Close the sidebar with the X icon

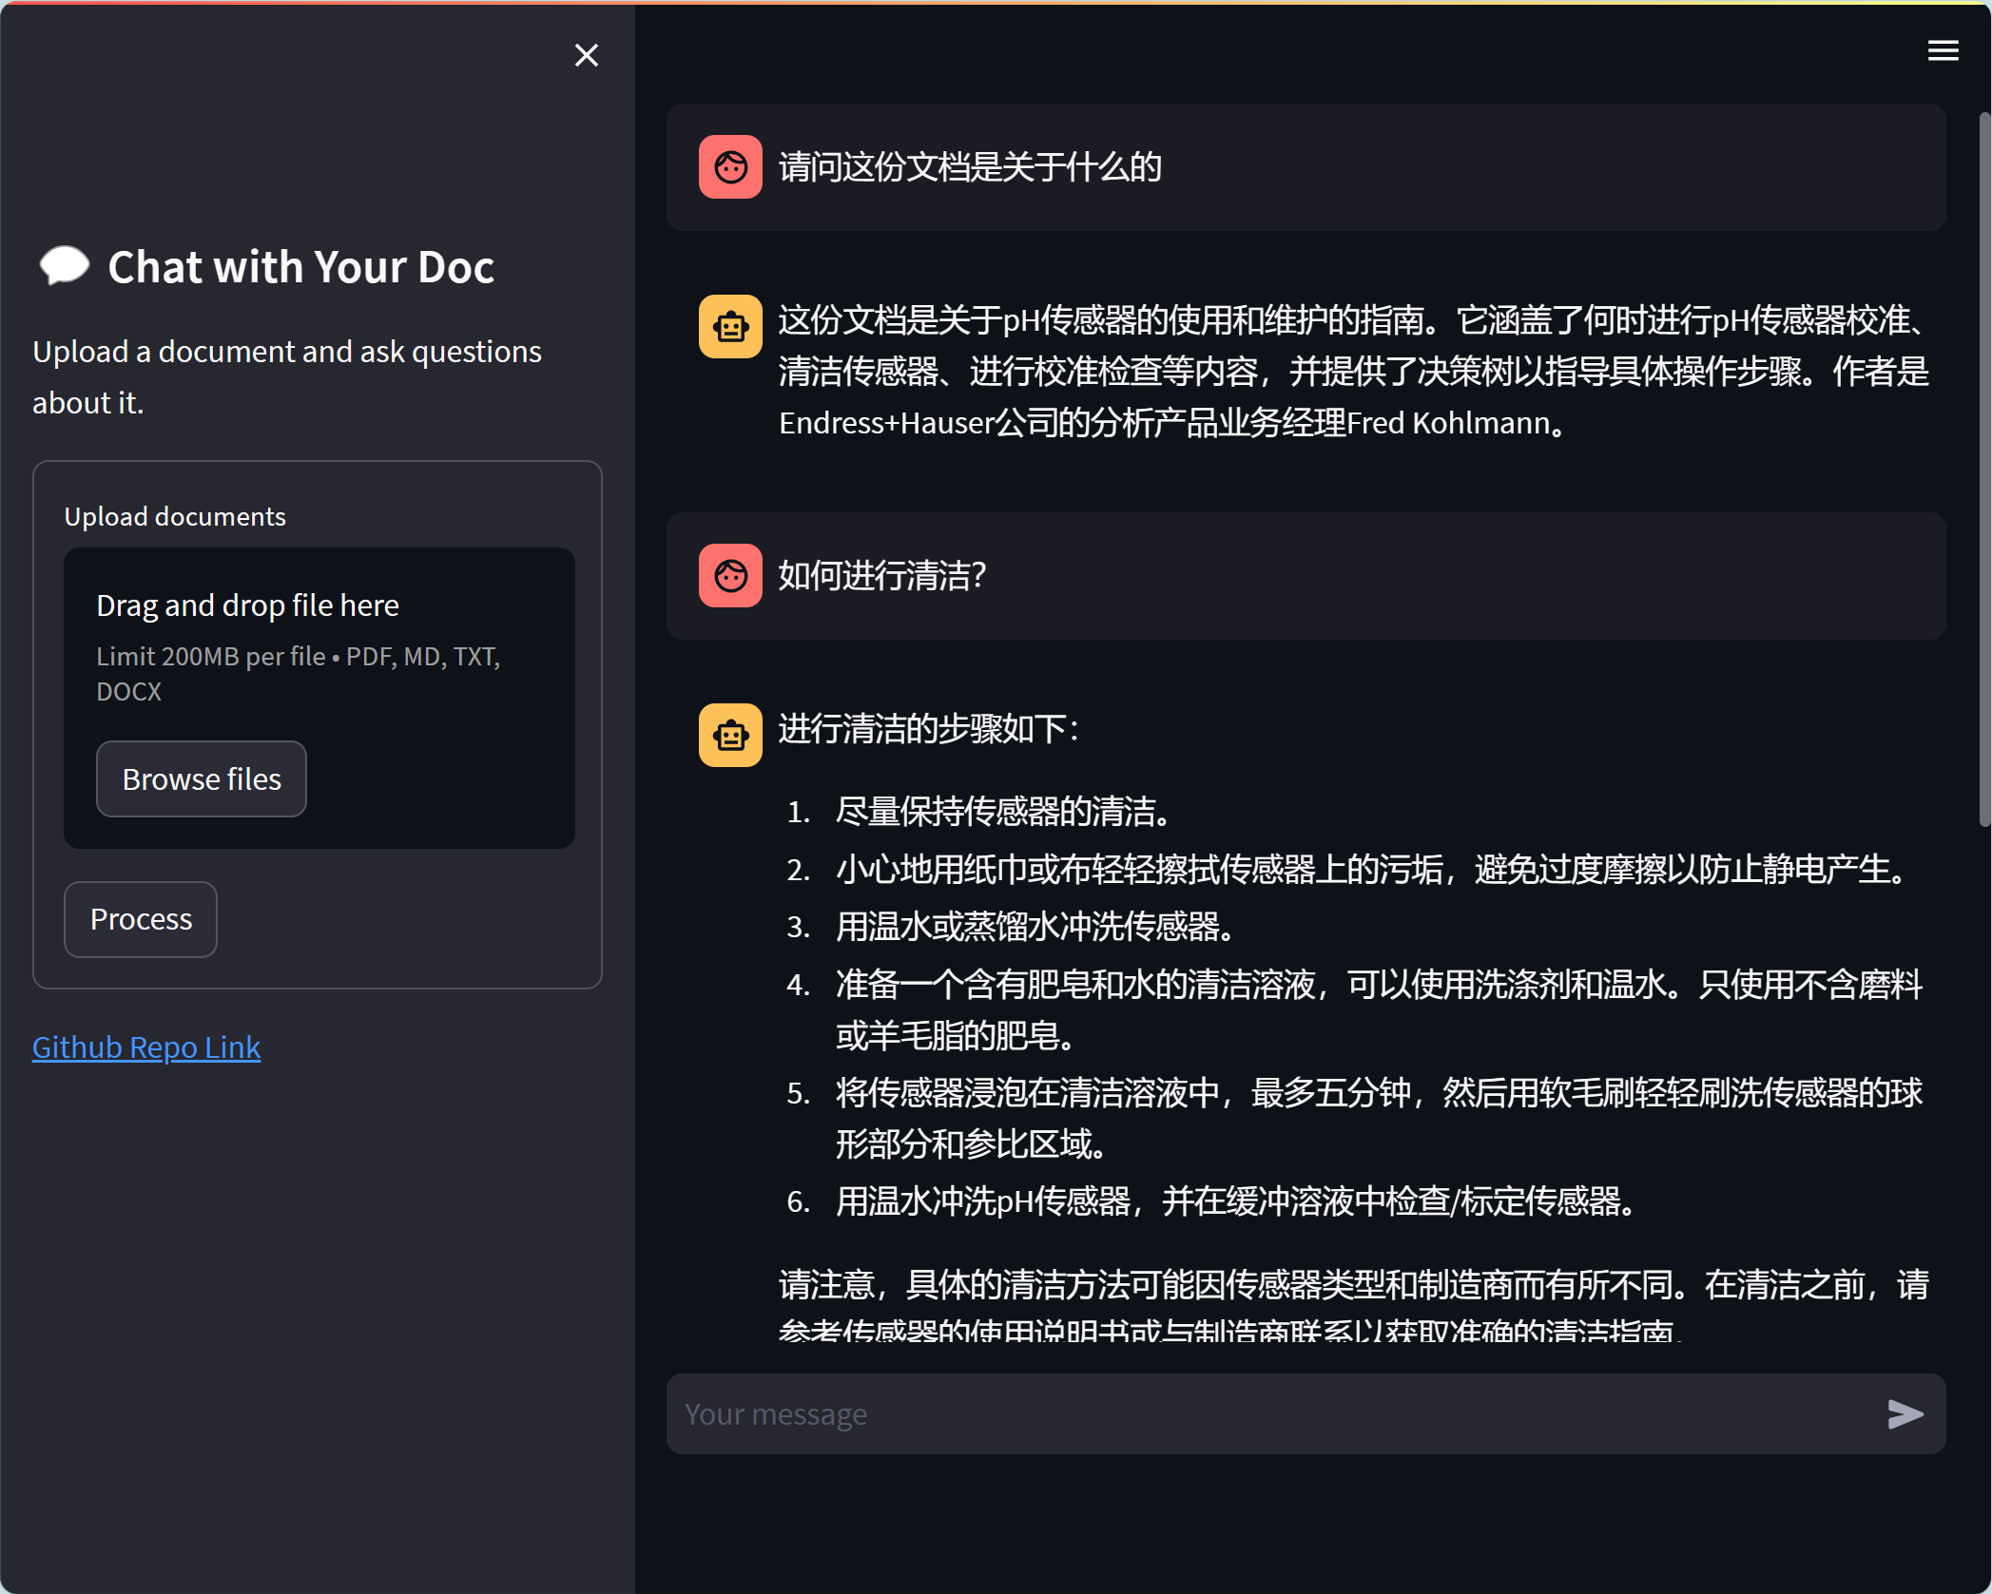pyautogui.click(x=587, y=55)
